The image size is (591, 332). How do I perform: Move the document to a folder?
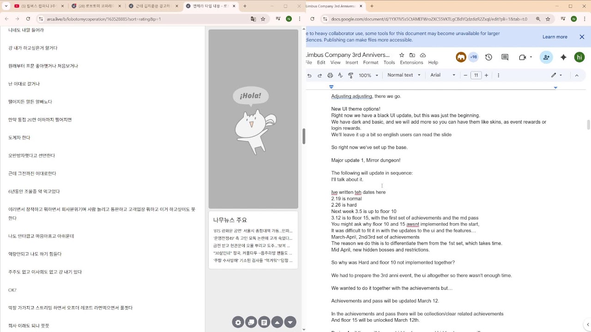click(x=412, y=55)
